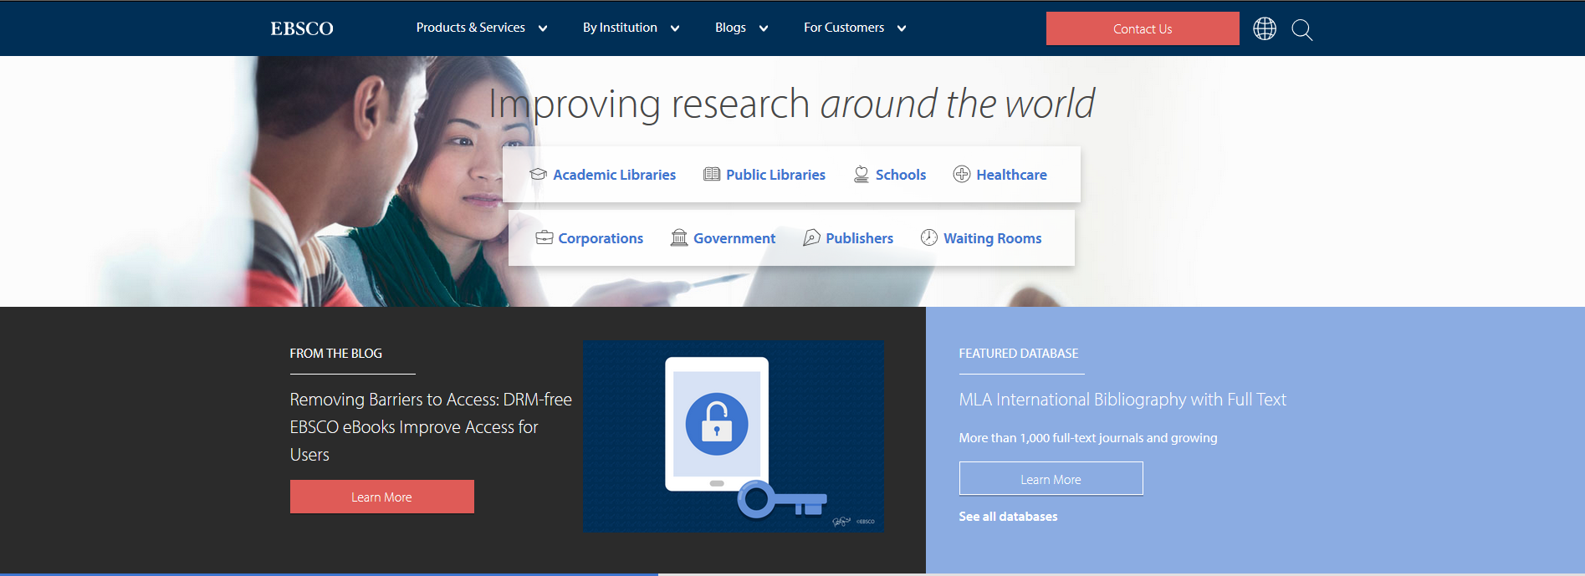Viewport: 1585px width, 576px height.
Task: Visit the Corporations page
Action: tap(601, 238)
